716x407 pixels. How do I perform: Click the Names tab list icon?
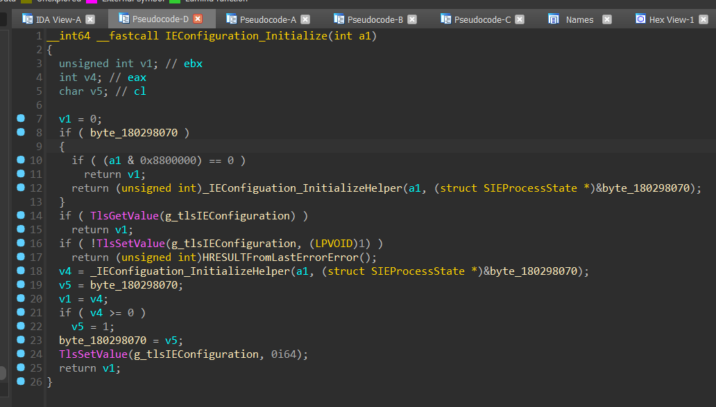click(554, 19)
